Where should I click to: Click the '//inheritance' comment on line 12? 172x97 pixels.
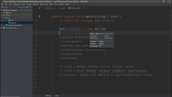click(71, 54)
